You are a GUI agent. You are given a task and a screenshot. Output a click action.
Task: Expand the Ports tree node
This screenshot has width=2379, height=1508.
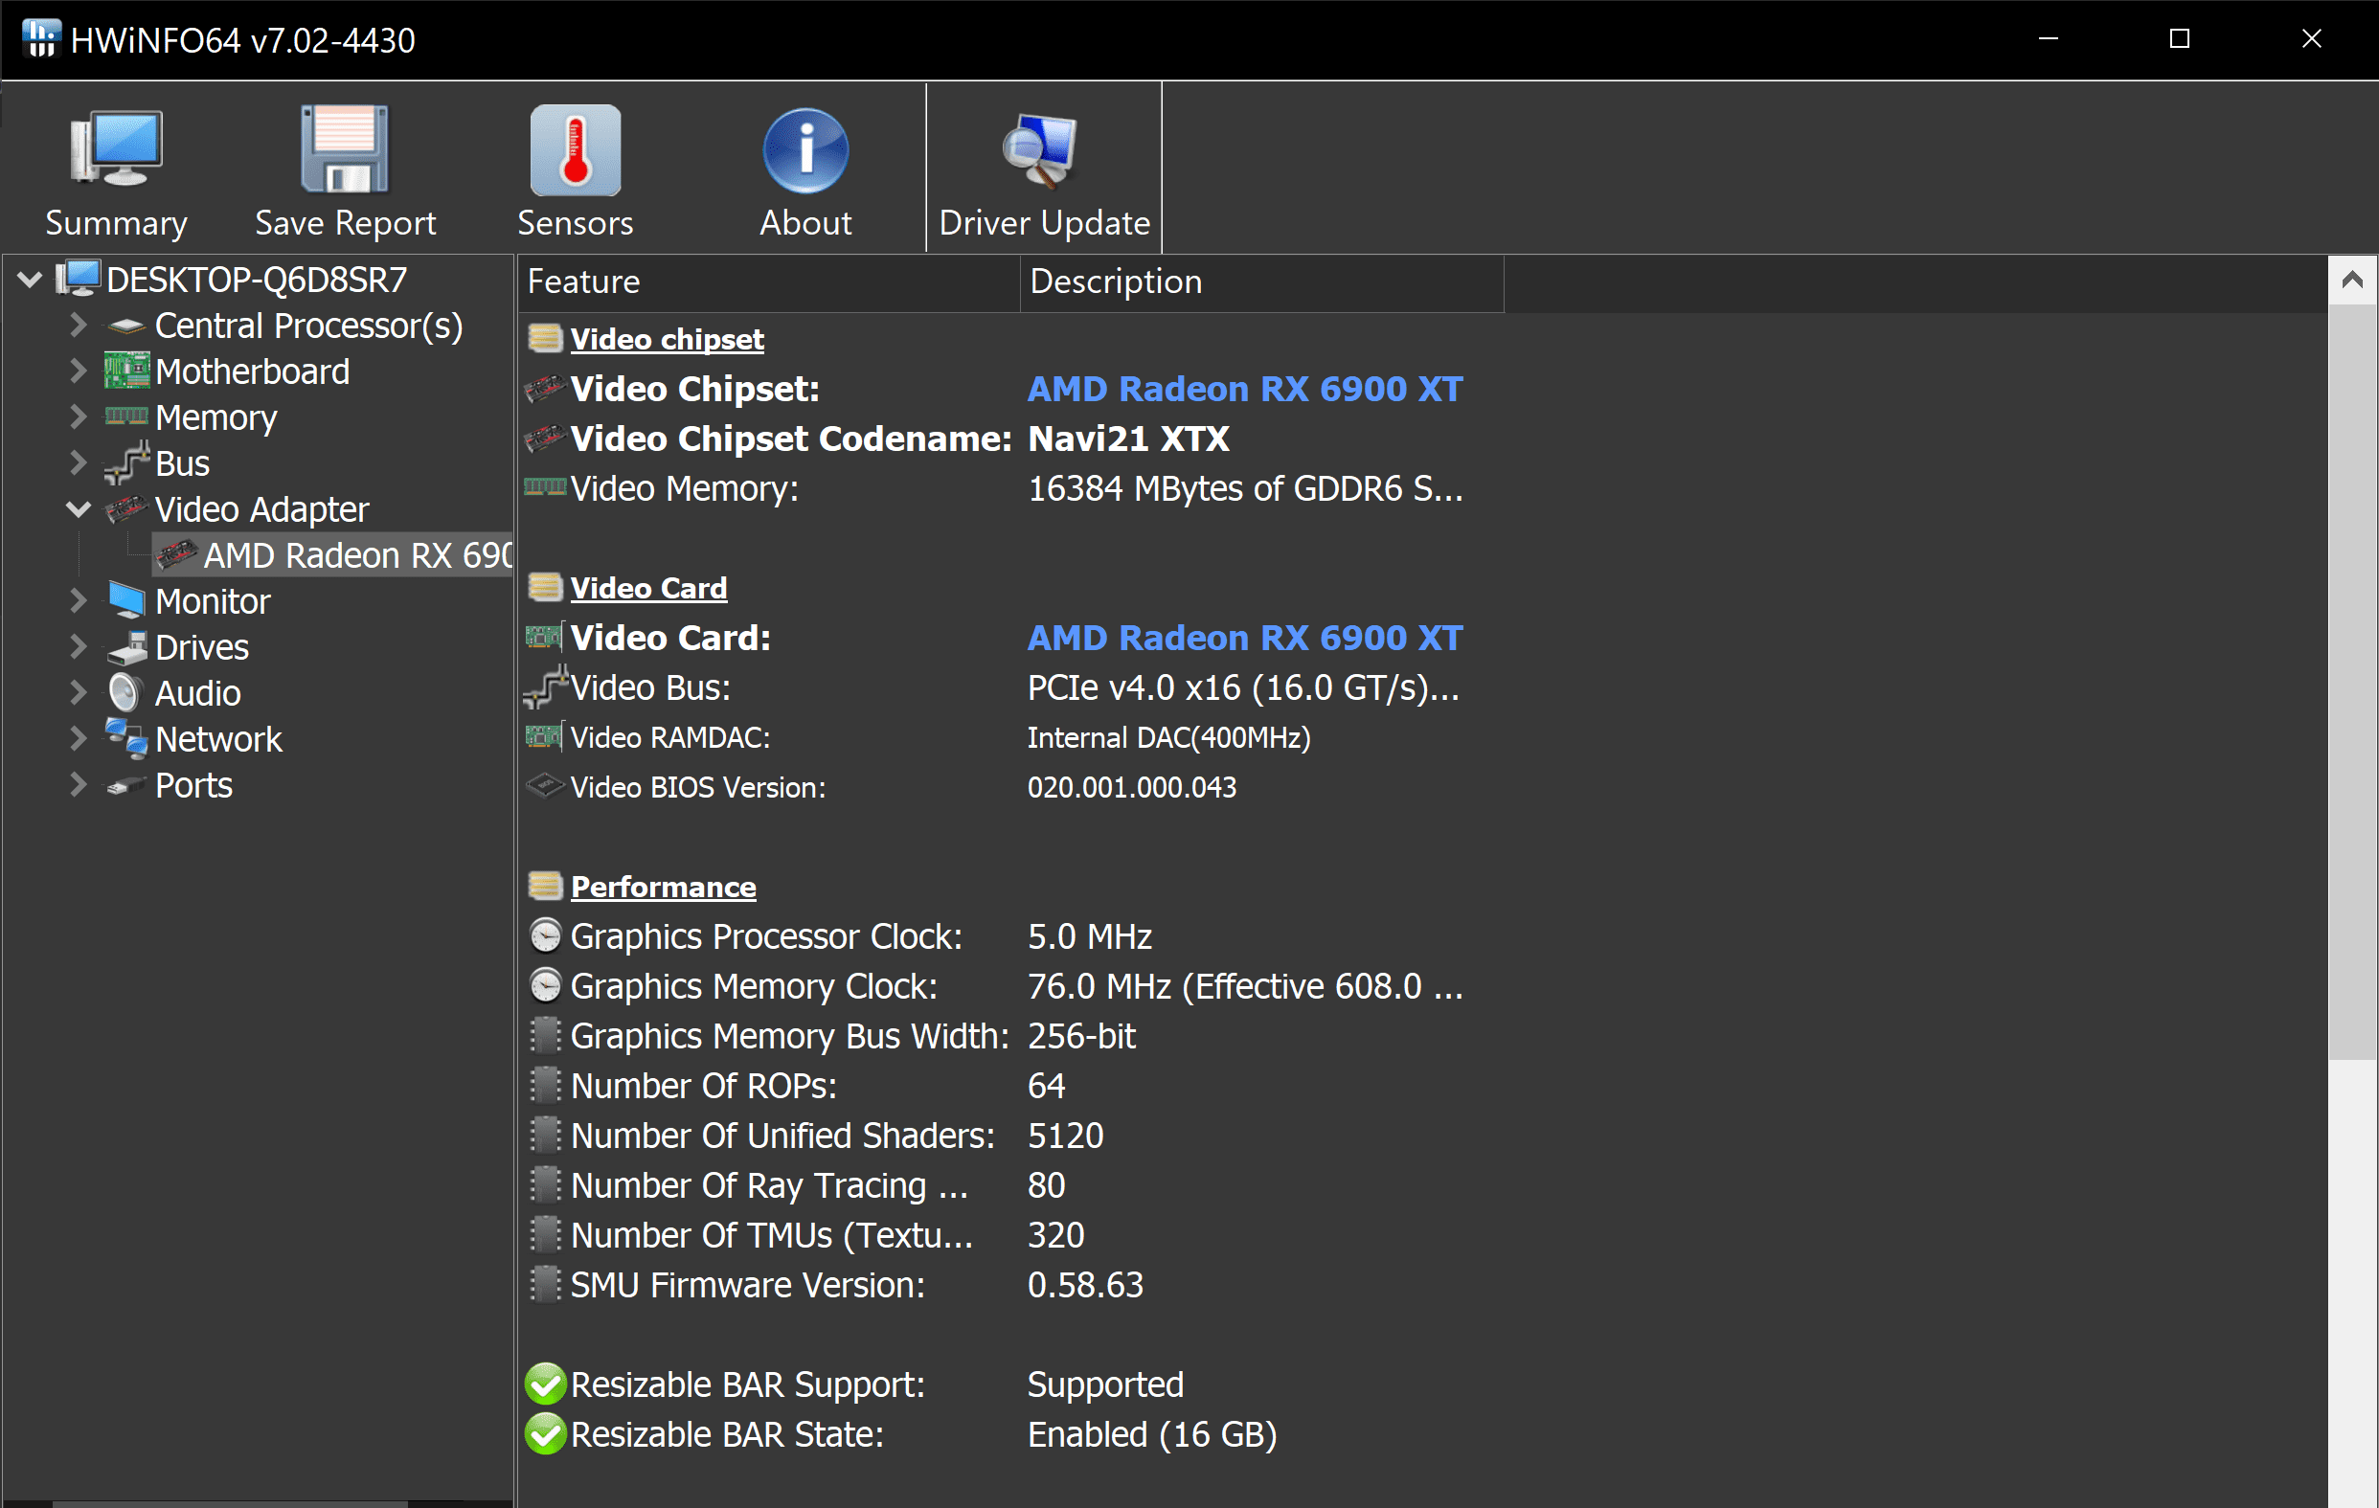(78, 785)
